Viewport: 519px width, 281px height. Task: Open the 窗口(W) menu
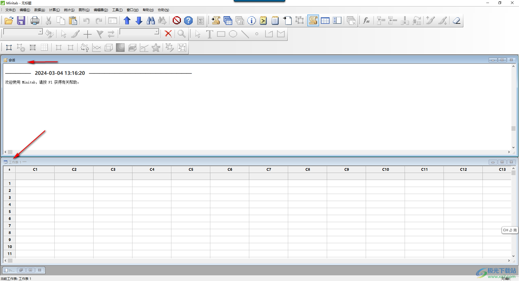[x=132, y=10]
